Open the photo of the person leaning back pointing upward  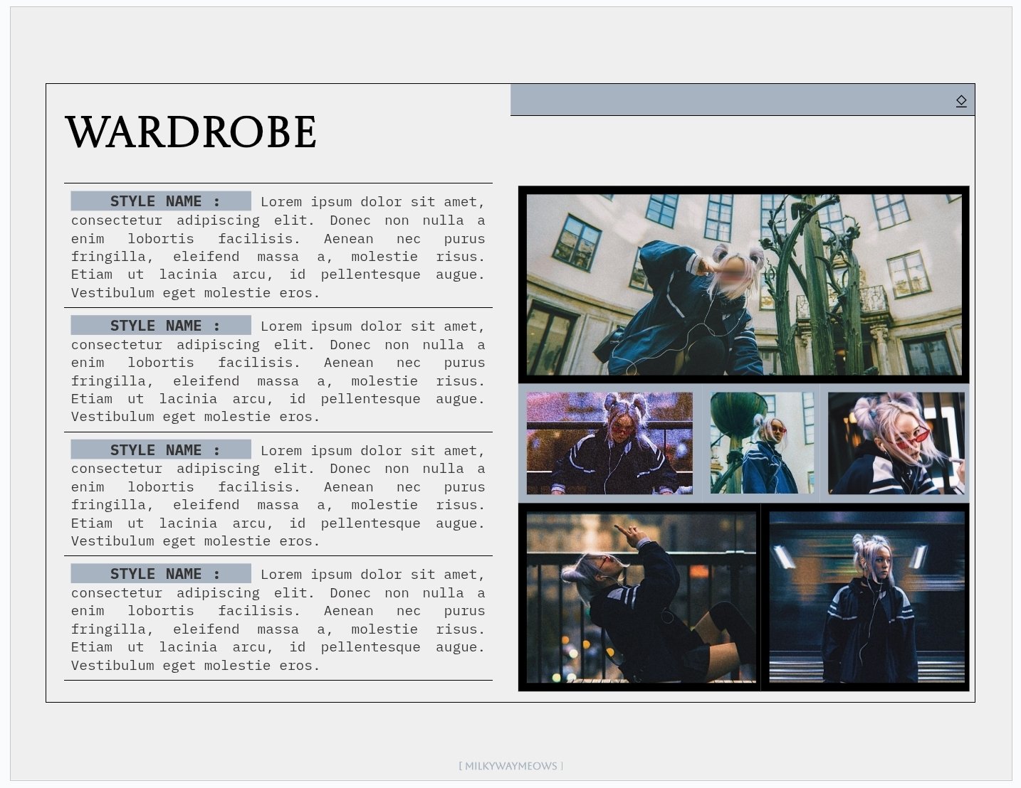[641, 597]
